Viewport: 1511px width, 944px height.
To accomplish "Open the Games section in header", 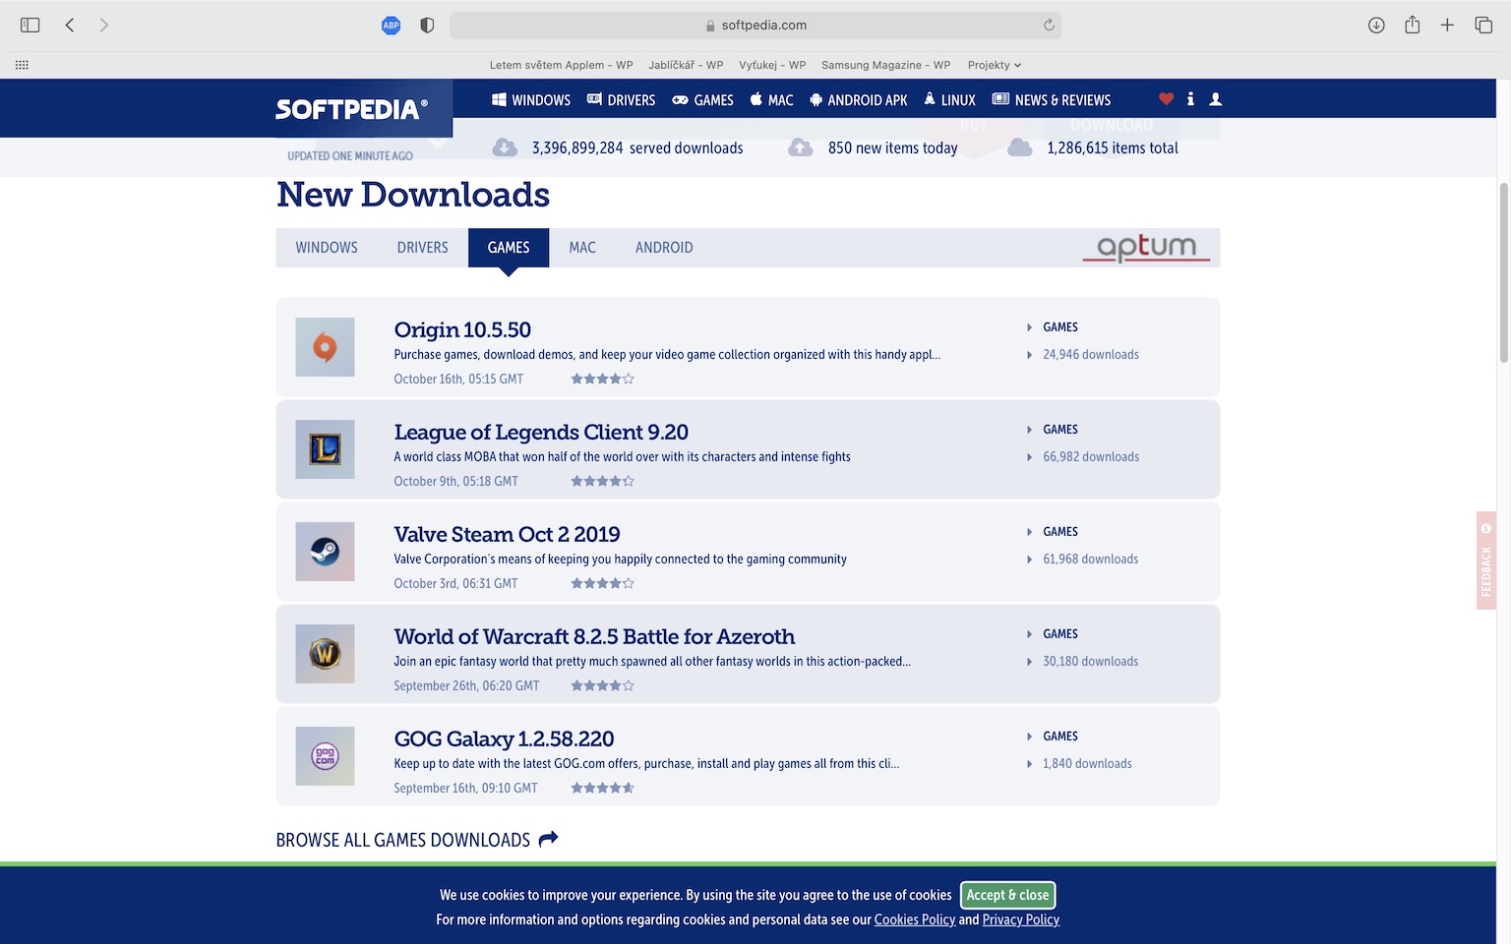I will click(702, 100).
